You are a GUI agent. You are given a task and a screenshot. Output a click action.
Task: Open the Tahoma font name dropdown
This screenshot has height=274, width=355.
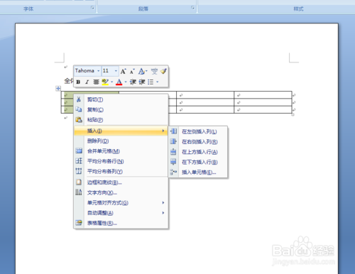[99, 71]
